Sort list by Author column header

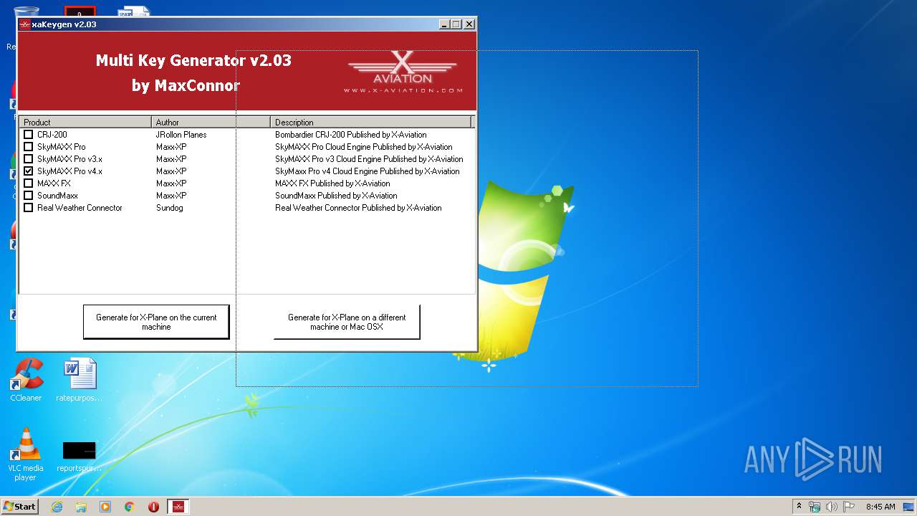pos(211,123)
